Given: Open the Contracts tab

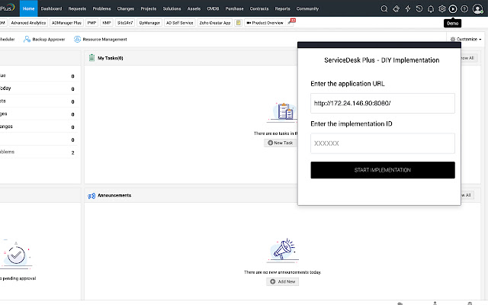Looking at the screenshot, I should click(x=259, y=8).
